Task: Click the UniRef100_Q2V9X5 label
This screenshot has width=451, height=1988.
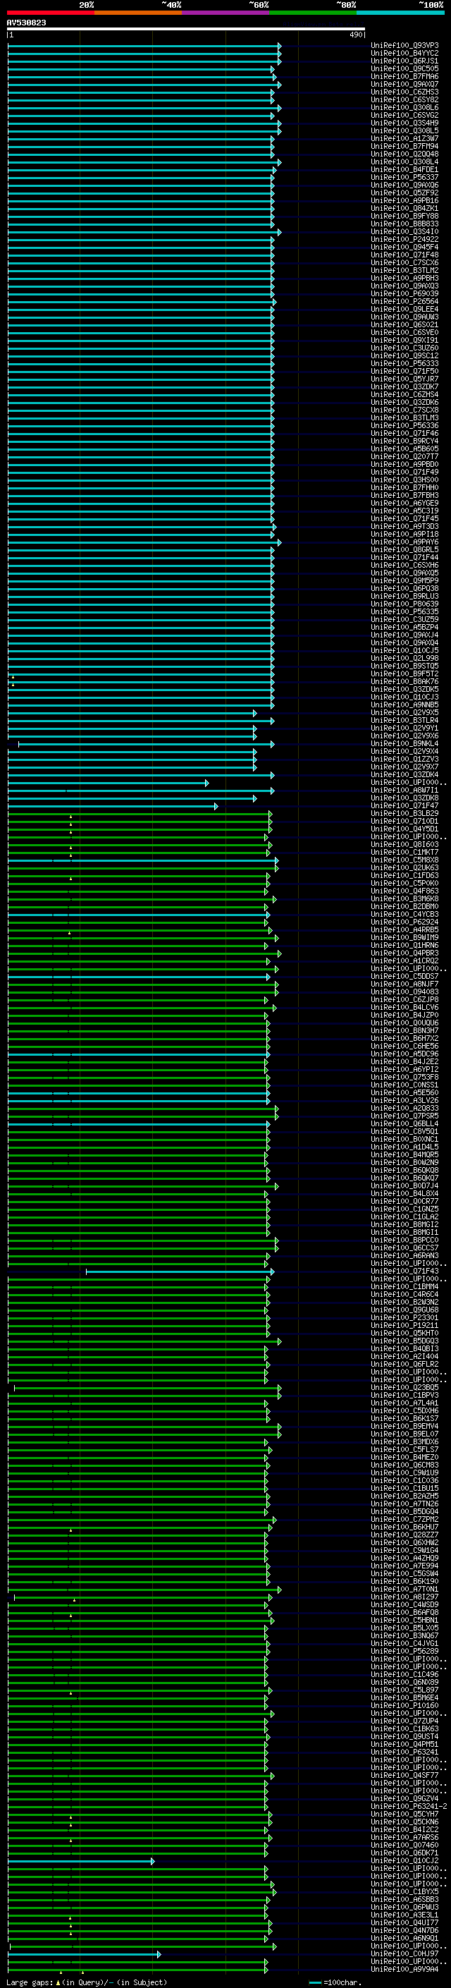Action: (404, 712)
